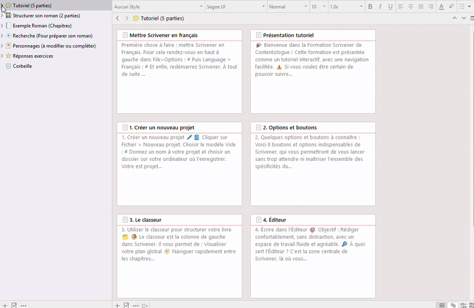Add a new card in corkboard footer

click(x=117, y=305)
